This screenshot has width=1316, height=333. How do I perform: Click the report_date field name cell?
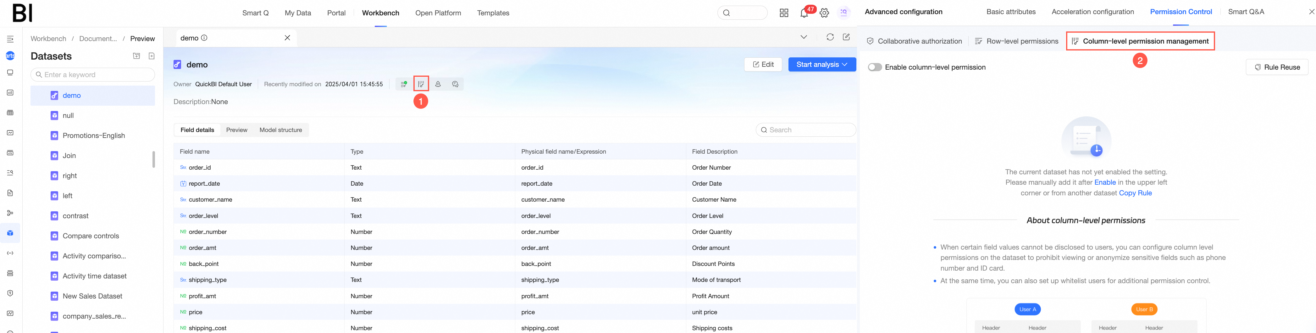tap(259, 184)
